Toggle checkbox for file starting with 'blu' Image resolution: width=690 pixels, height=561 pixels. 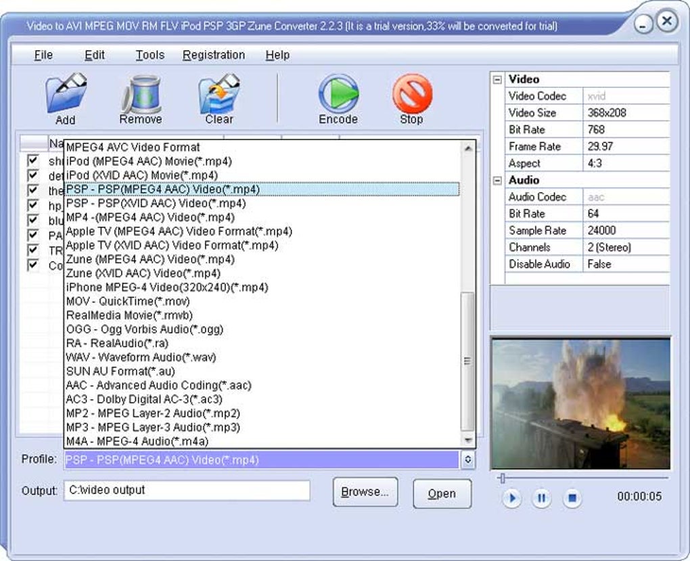32,220
